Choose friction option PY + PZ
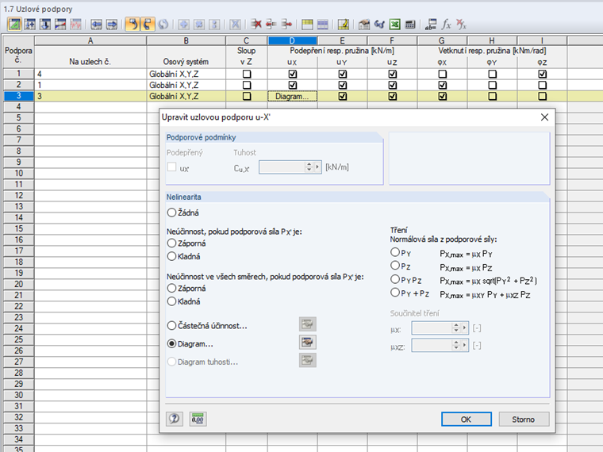Image resolution: width=603 pixels, height=452 pixels. tap(395, 293)
